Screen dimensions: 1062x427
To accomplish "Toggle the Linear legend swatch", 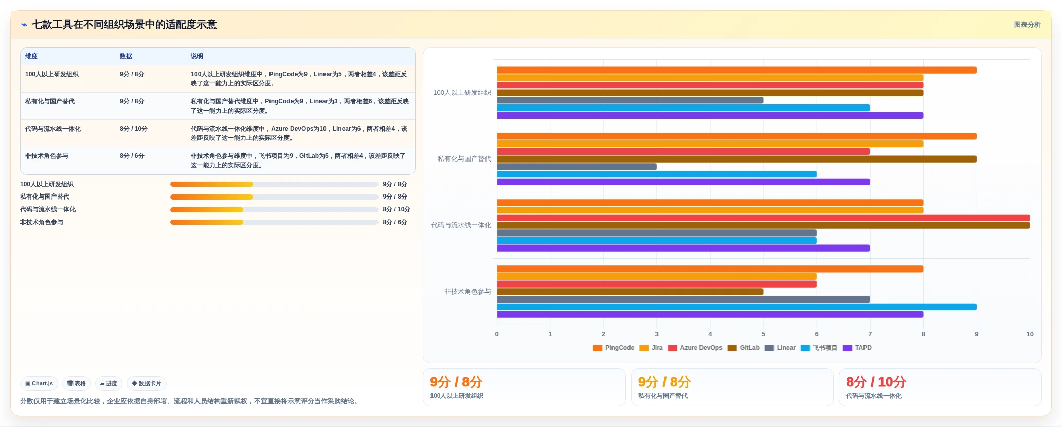I will tap(769, 348).
